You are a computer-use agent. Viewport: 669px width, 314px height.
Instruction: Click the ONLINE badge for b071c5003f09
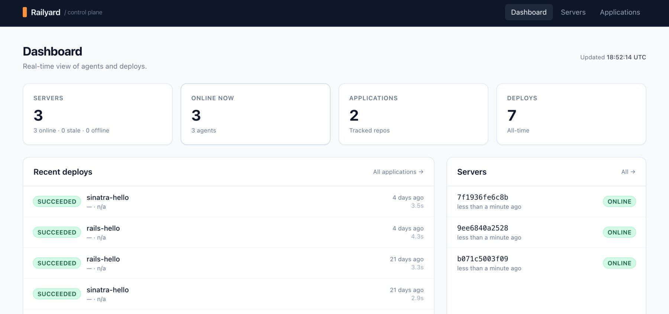pos(619,263)
